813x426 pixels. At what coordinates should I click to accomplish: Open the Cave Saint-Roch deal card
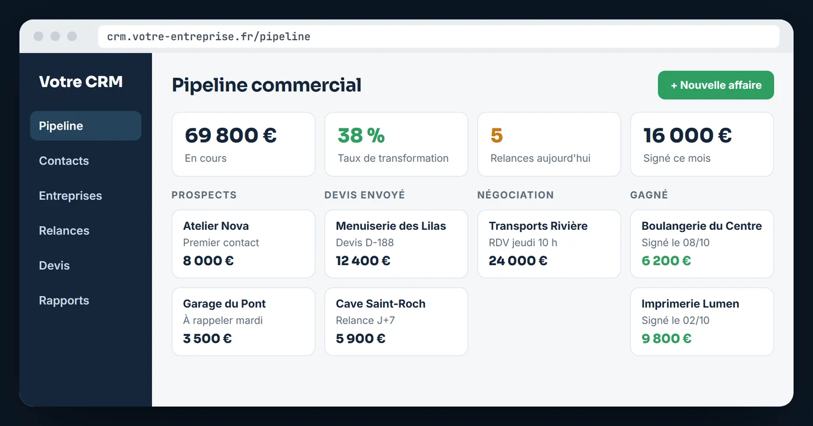click(396, 322)
